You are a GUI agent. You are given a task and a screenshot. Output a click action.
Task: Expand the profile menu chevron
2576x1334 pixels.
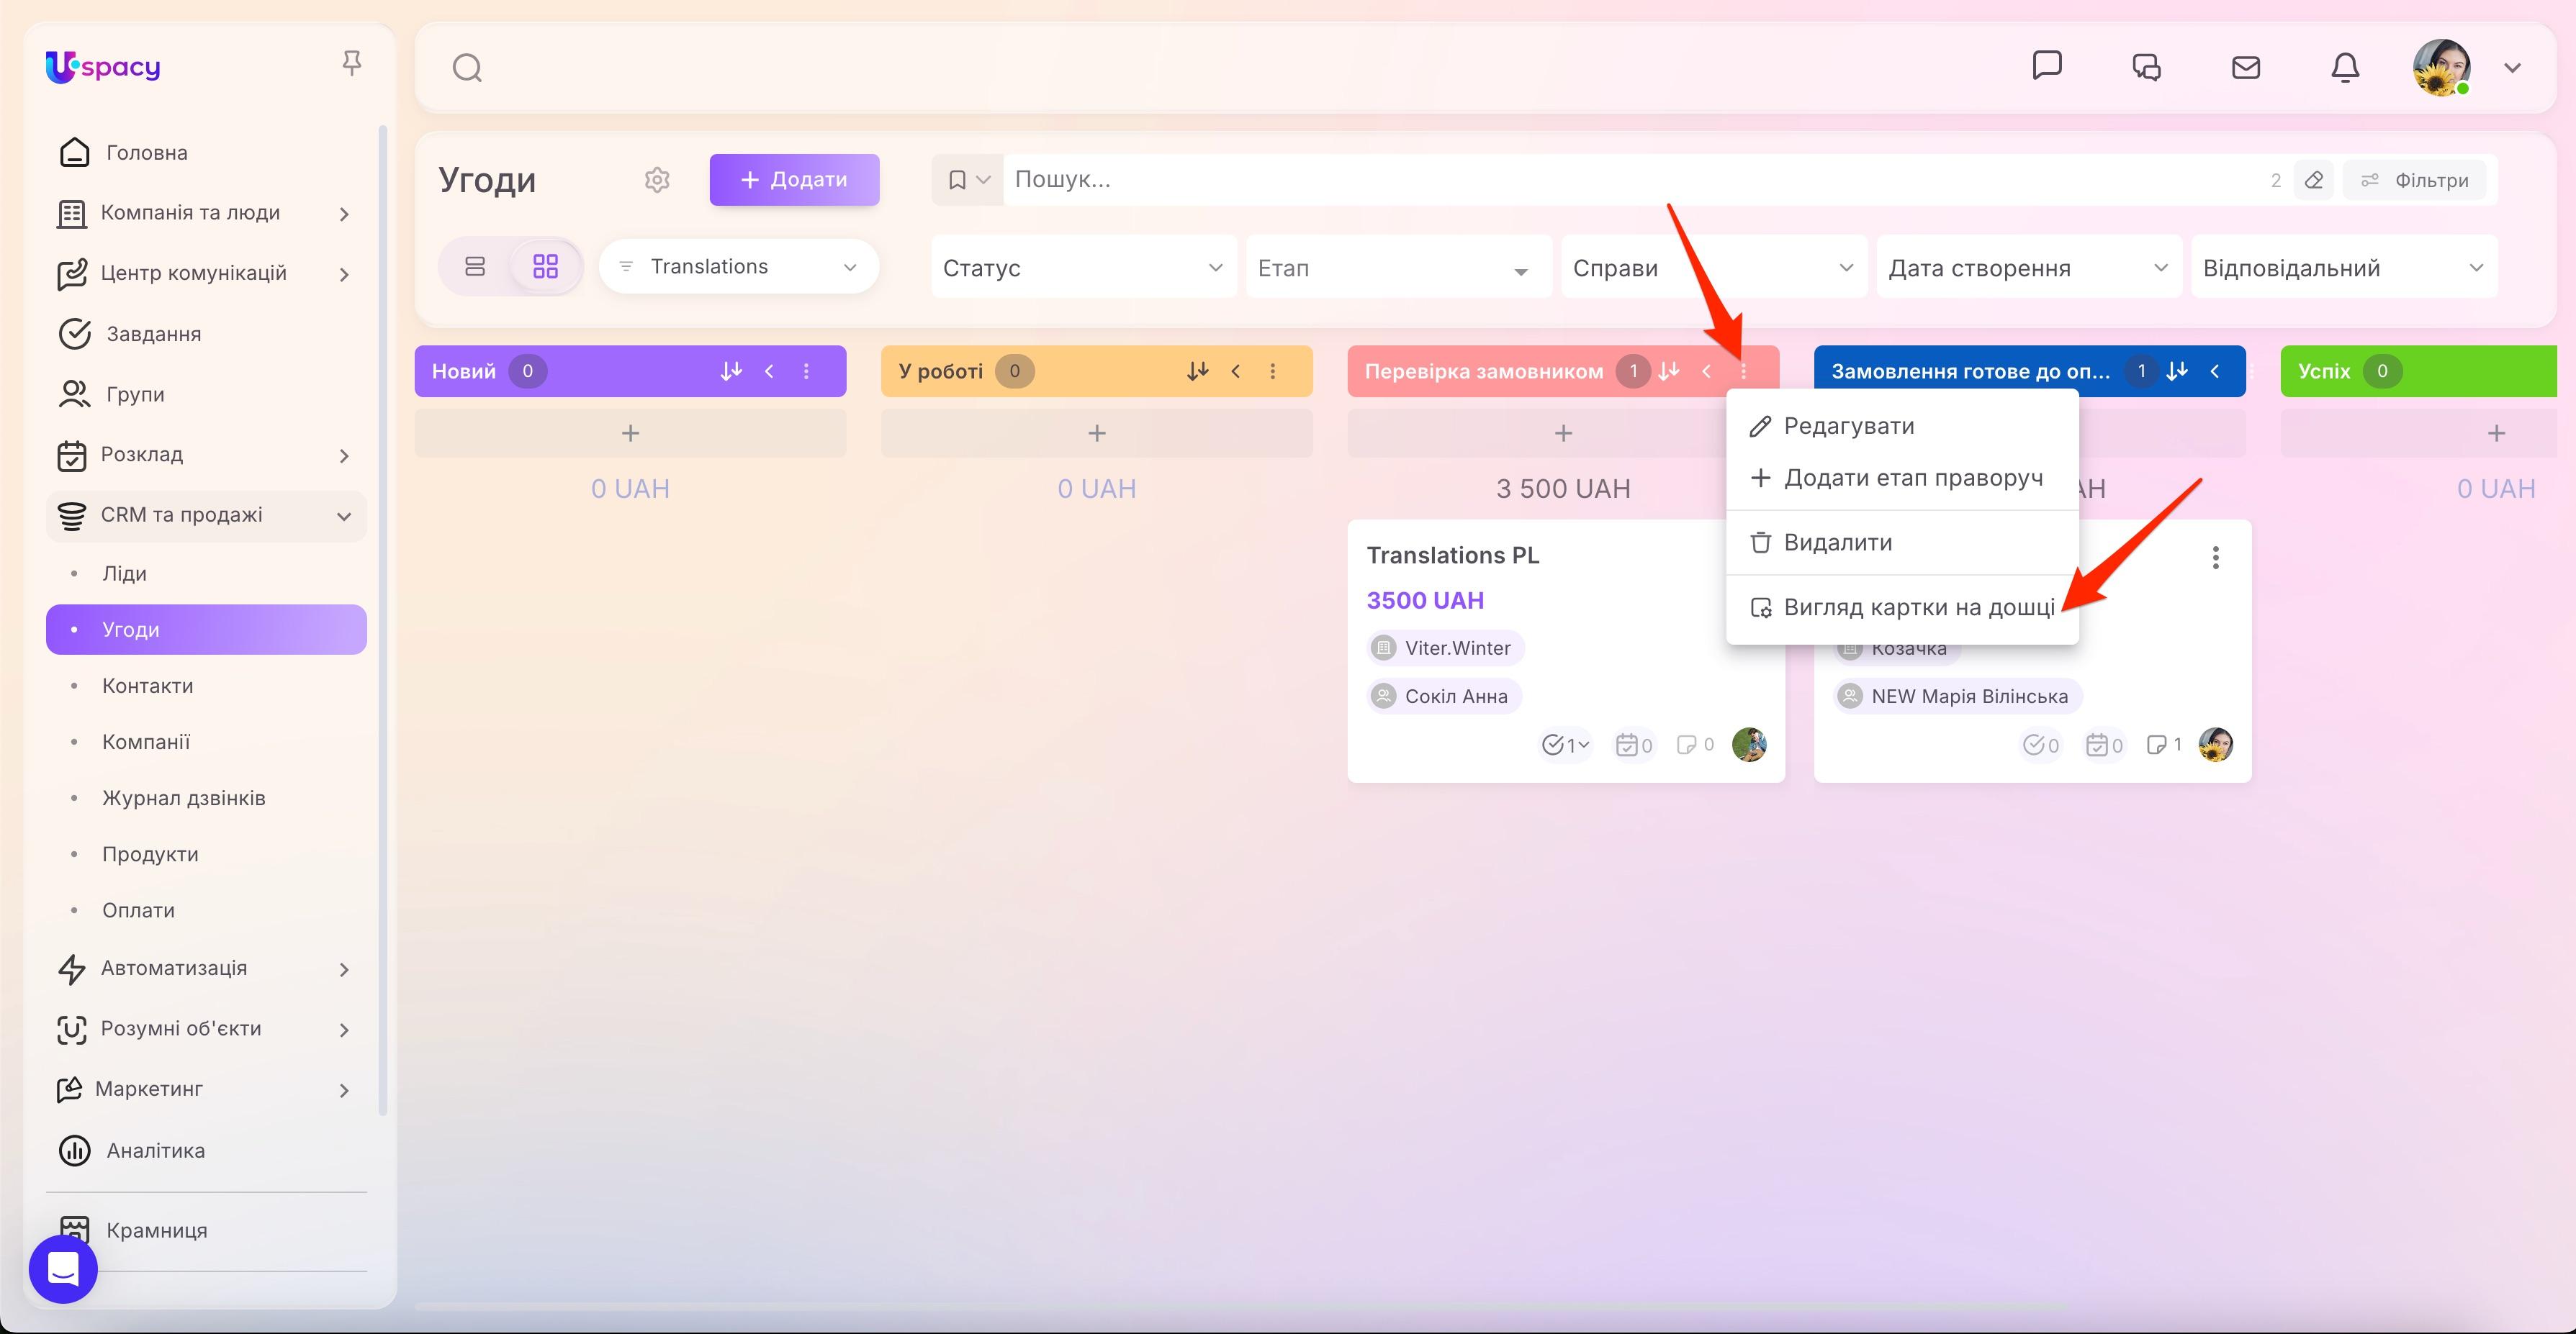pyautogui.click(x=2513, y=68)
